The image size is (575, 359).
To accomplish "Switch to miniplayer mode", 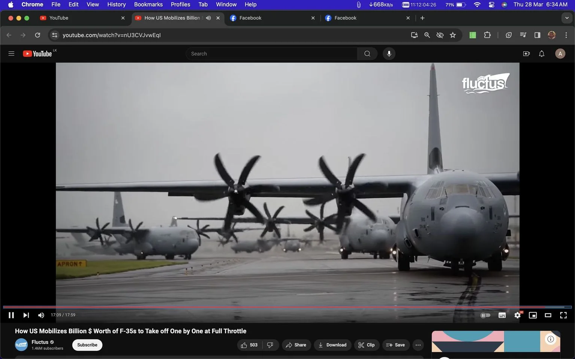I will [x=533, y=315].
